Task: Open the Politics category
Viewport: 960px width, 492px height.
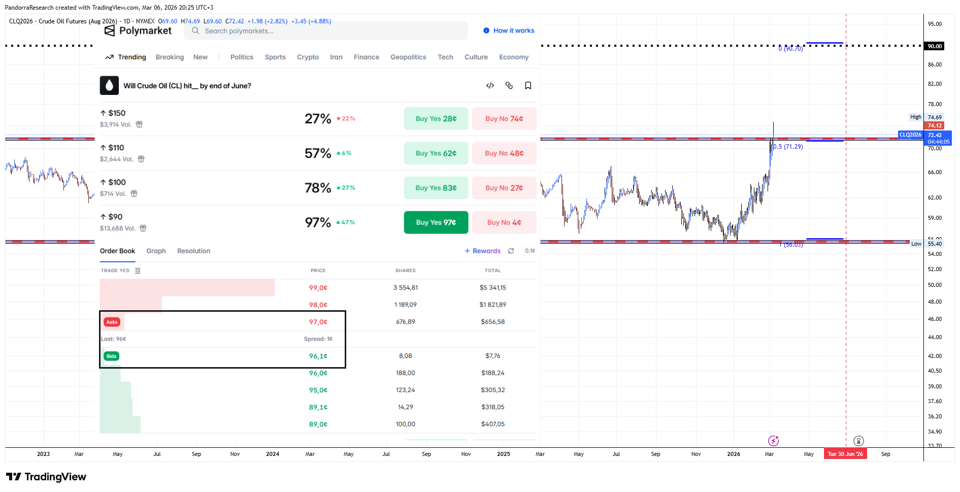Action: 242,57
